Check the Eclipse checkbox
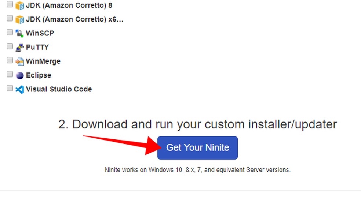361x202 pixels. click(10, 74)
